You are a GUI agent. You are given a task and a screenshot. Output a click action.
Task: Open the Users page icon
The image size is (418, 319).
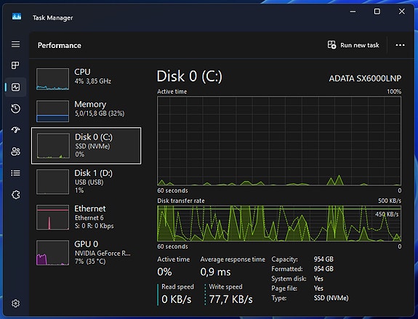pyautogui.click(x=15, y=152)
